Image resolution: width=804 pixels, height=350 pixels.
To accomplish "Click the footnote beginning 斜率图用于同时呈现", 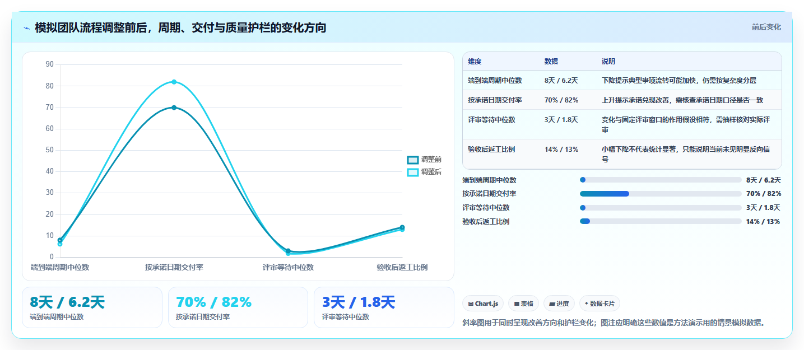I will [x=614, y=323].
